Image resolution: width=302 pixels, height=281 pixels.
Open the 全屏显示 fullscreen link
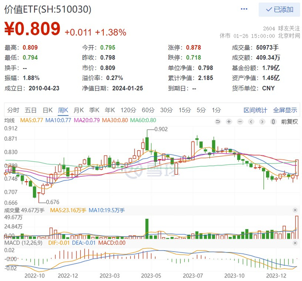[285, 110]
